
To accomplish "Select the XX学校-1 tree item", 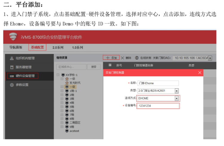I will pos(71,75).
